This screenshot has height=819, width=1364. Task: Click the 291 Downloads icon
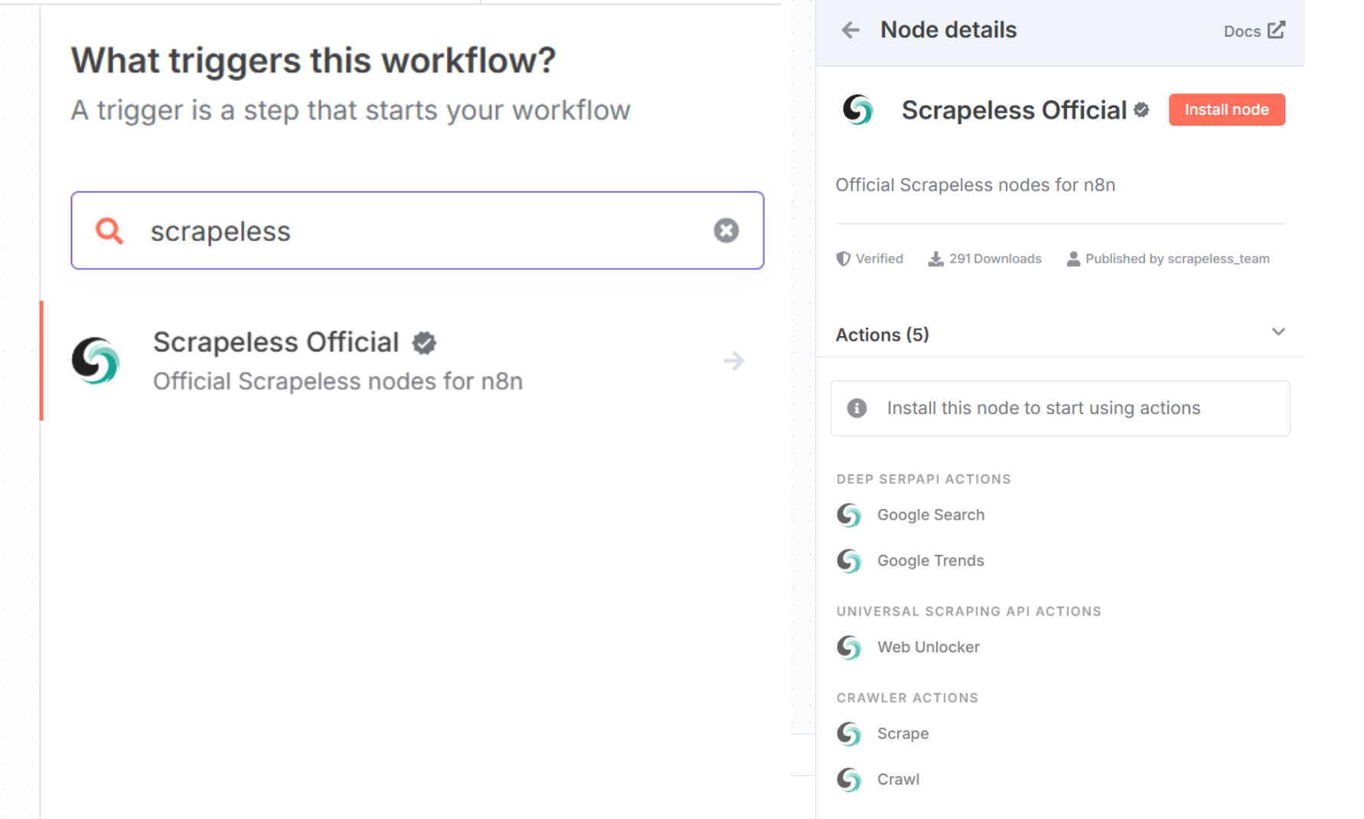[935, 259]
